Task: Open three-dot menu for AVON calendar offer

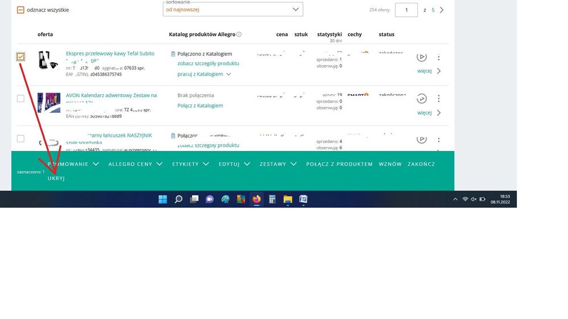Action: (x=438, y=98)
